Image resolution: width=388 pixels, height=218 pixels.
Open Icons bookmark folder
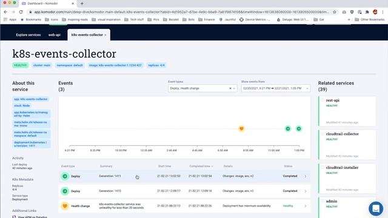point(52,19)
